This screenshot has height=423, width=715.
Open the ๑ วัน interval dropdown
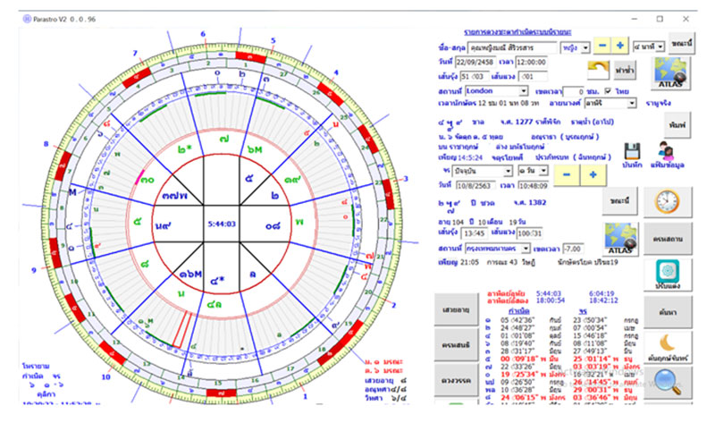pos(543,171)
